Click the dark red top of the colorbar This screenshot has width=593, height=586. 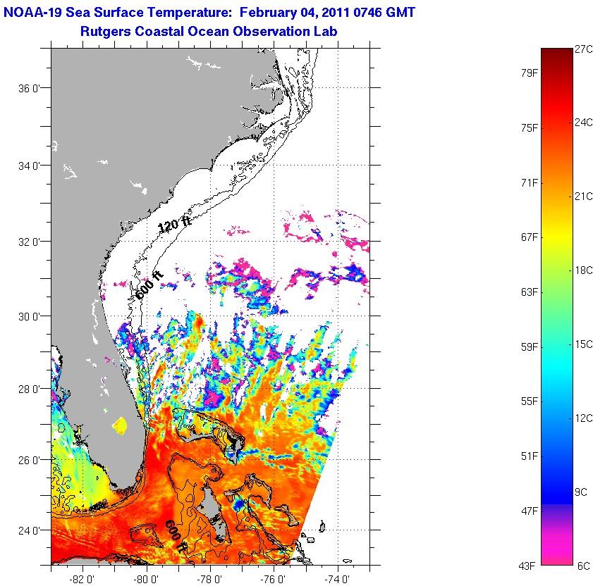coord(557,56)
